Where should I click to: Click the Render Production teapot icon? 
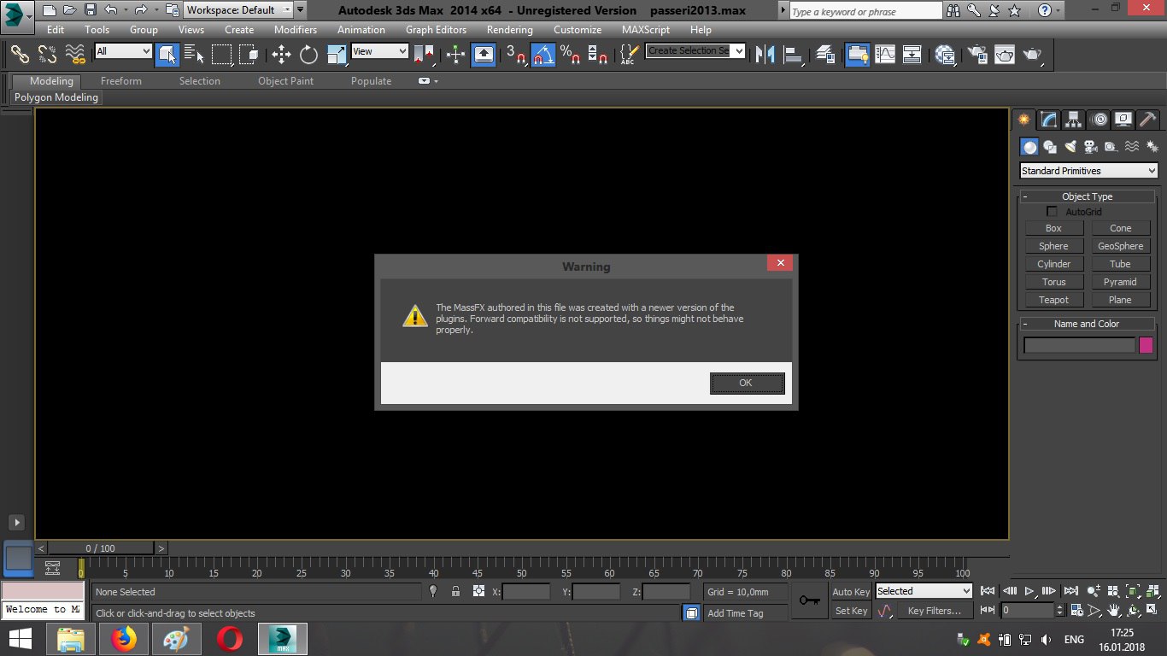pyautogui.click(x=1033, y=55)
